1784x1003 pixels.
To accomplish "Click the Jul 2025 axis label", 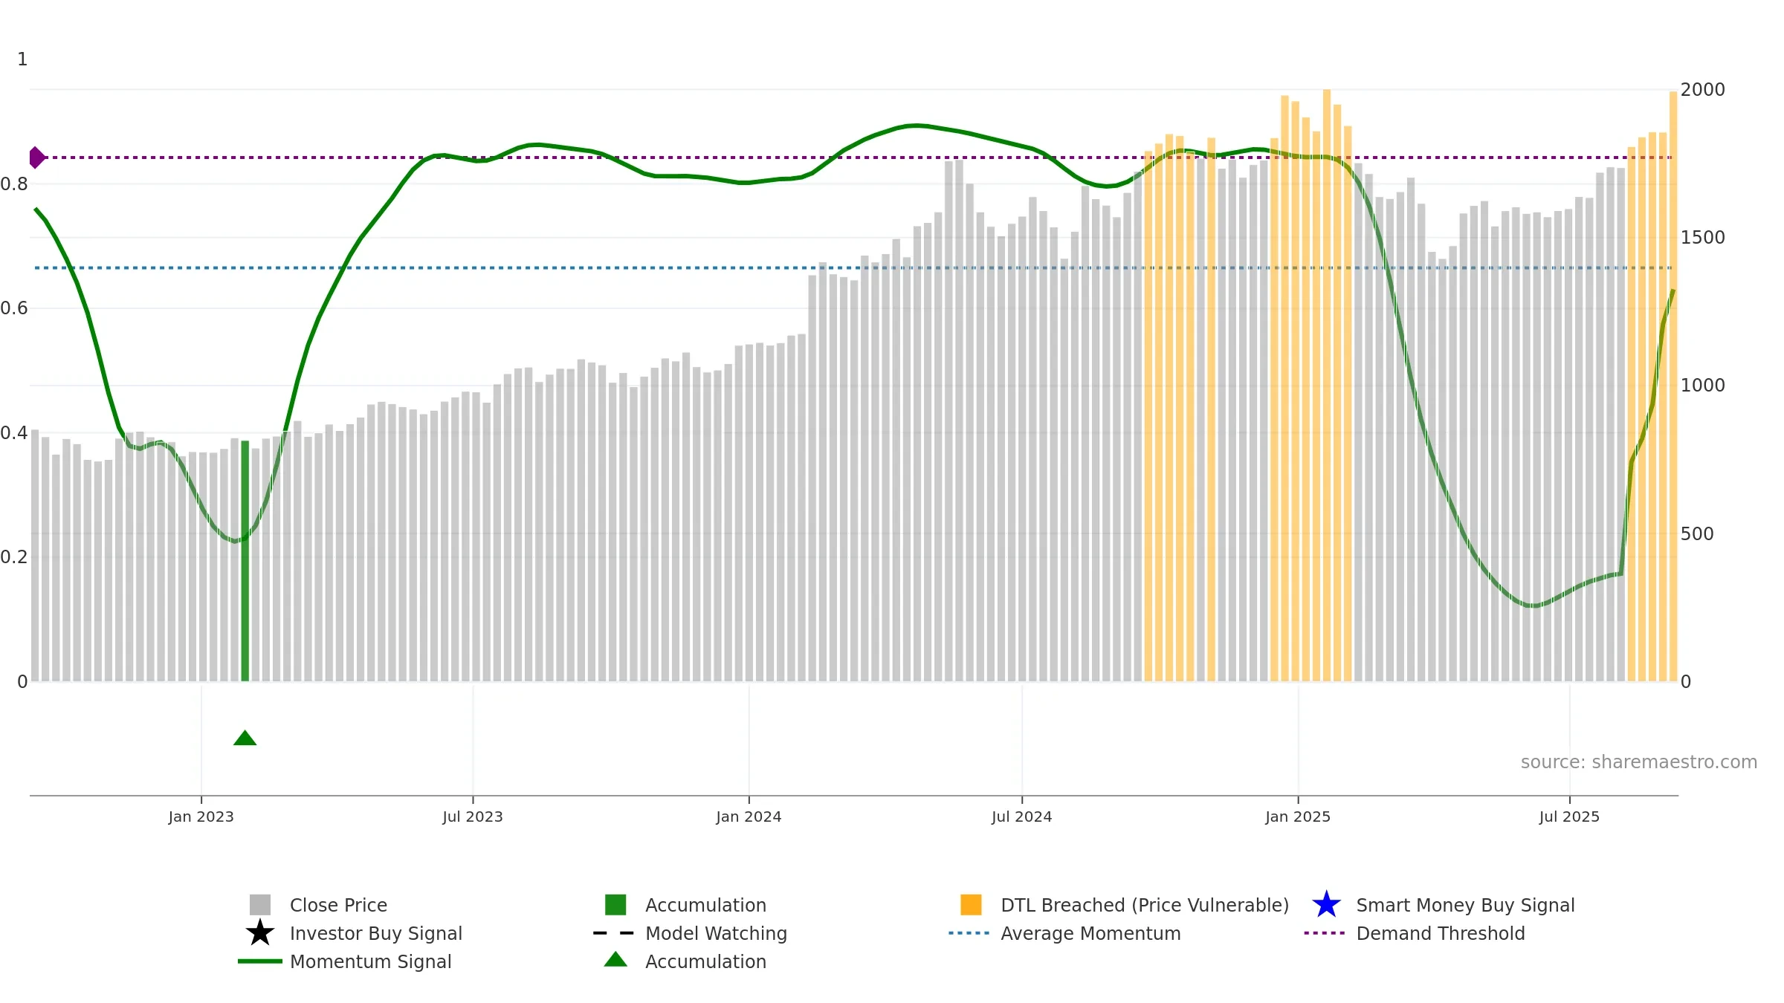I will click(x=1569, y=817).
